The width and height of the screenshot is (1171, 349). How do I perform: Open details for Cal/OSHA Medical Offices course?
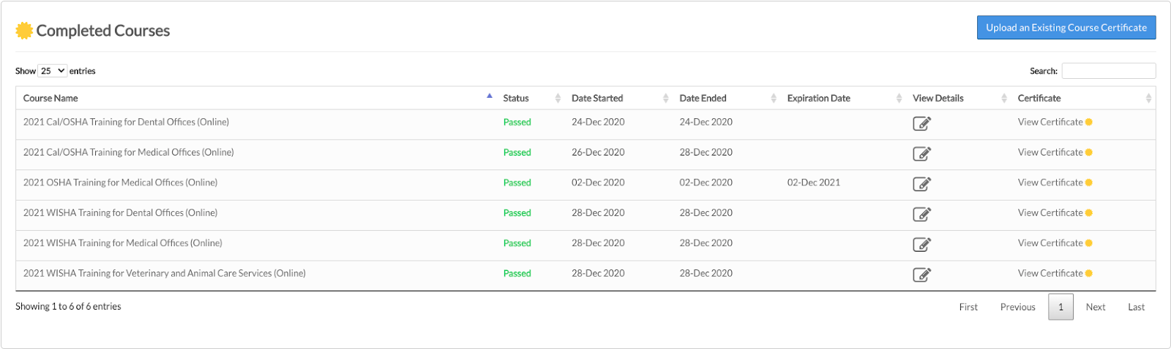pyautogui.click(x=921, y=153)
